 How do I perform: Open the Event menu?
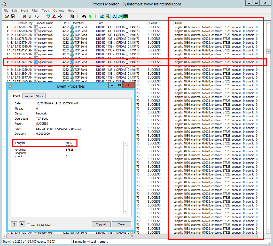point(24,10)
